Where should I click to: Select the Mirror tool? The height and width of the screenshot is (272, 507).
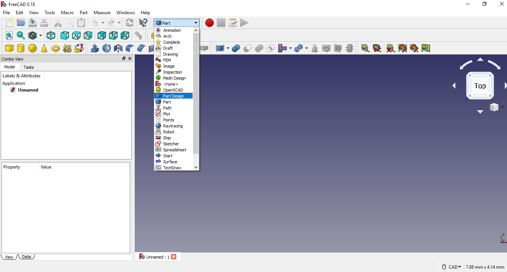pyautogui.click(x=118, y=48)
